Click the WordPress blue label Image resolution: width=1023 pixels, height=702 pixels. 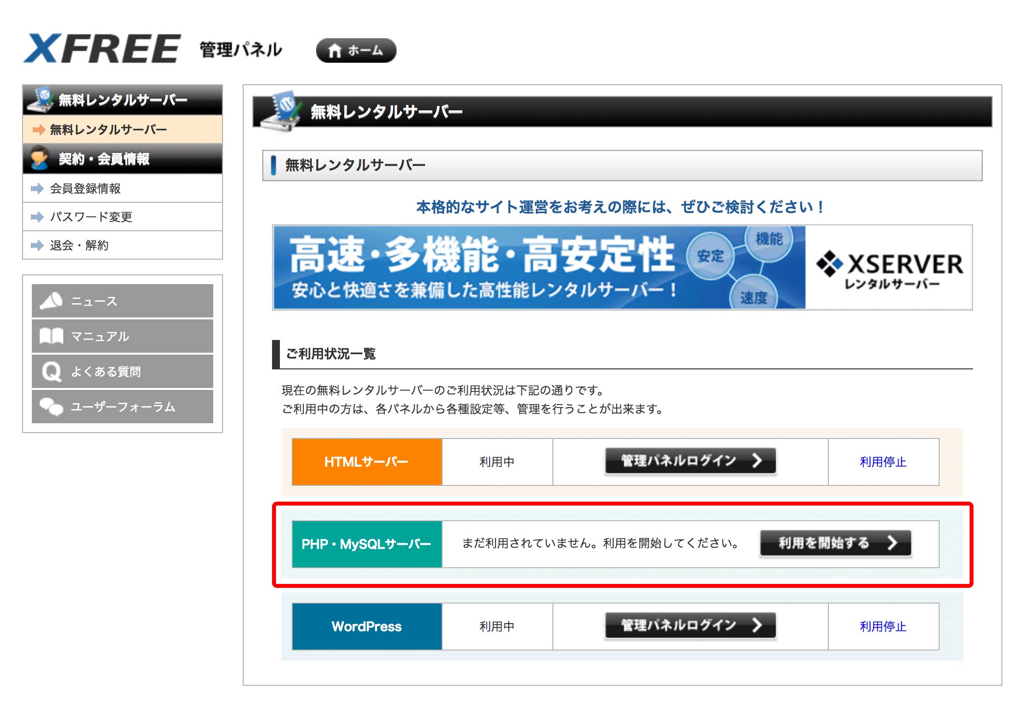point(367,627)
